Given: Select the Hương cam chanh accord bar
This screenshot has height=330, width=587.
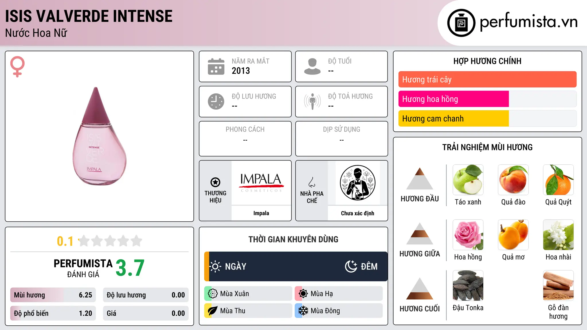Looking at the screenshot, I should [487, 118].
